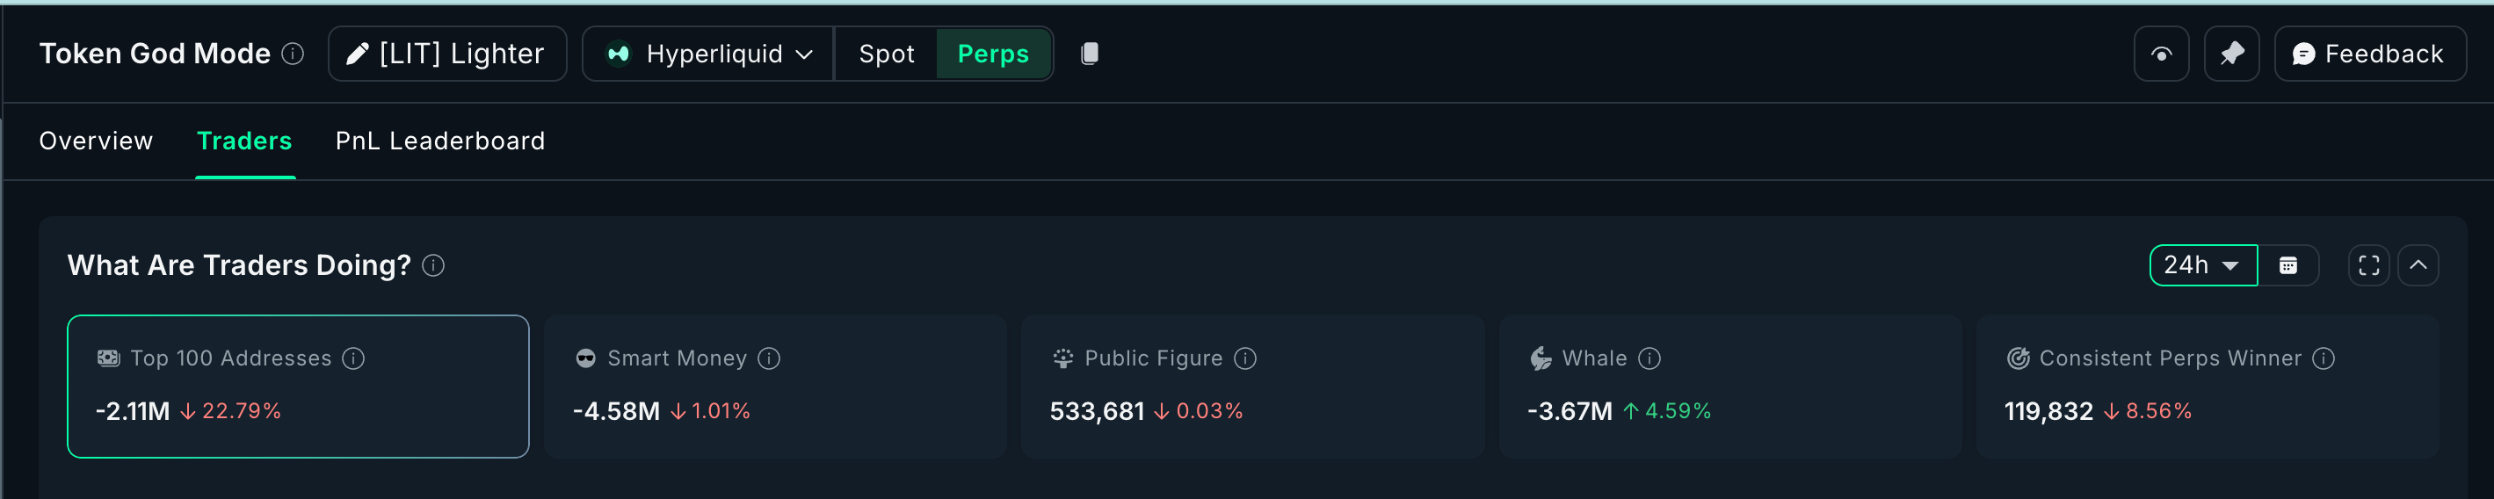
Task: Click info icon on Whale card
Action: pyautogui.click(x=1649, y=358)
